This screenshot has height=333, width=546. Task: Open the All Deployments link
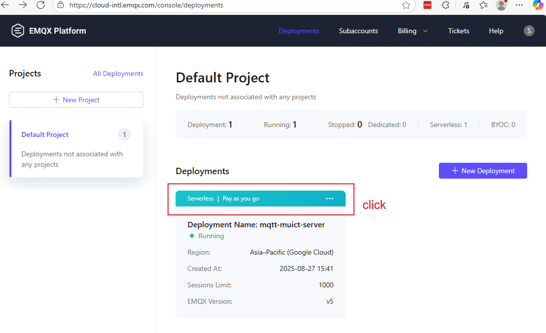pyautogui.click(x=118, y=73)
